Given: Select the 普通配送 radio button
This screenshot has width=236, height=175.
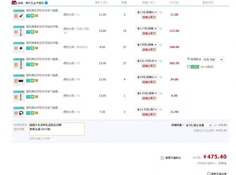Looking at the screenshot, I should point(189,59).
